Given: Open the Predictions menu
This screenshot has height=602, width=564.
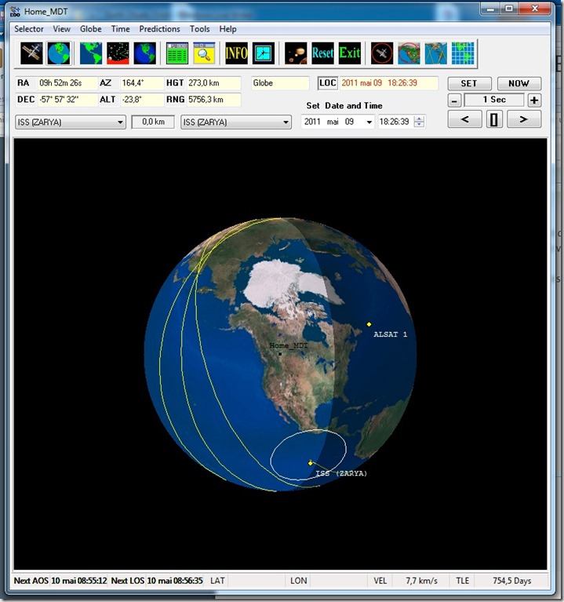Looking at the screenshot, I should click(159, 29).
